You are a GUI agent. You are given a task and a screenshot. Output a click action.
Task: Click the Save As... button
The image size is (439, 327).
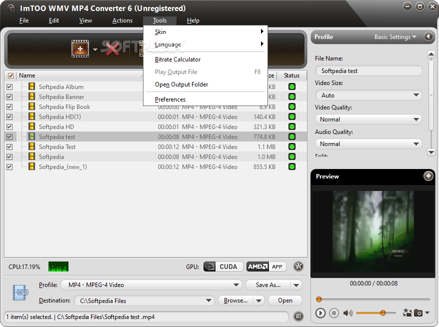[x=268, y=285]
